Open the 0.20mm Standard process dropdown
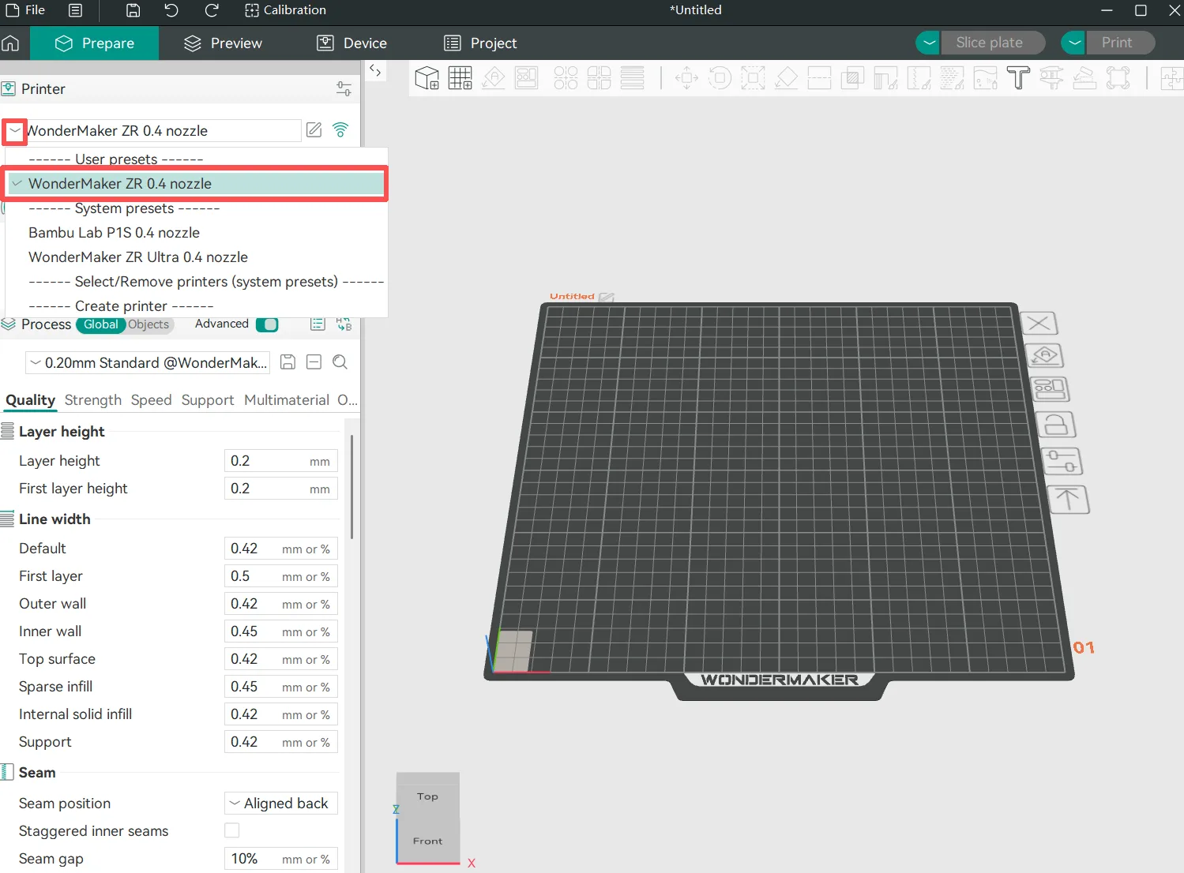The width and height of the screenshot is (1184, 873). coord(148,362)
